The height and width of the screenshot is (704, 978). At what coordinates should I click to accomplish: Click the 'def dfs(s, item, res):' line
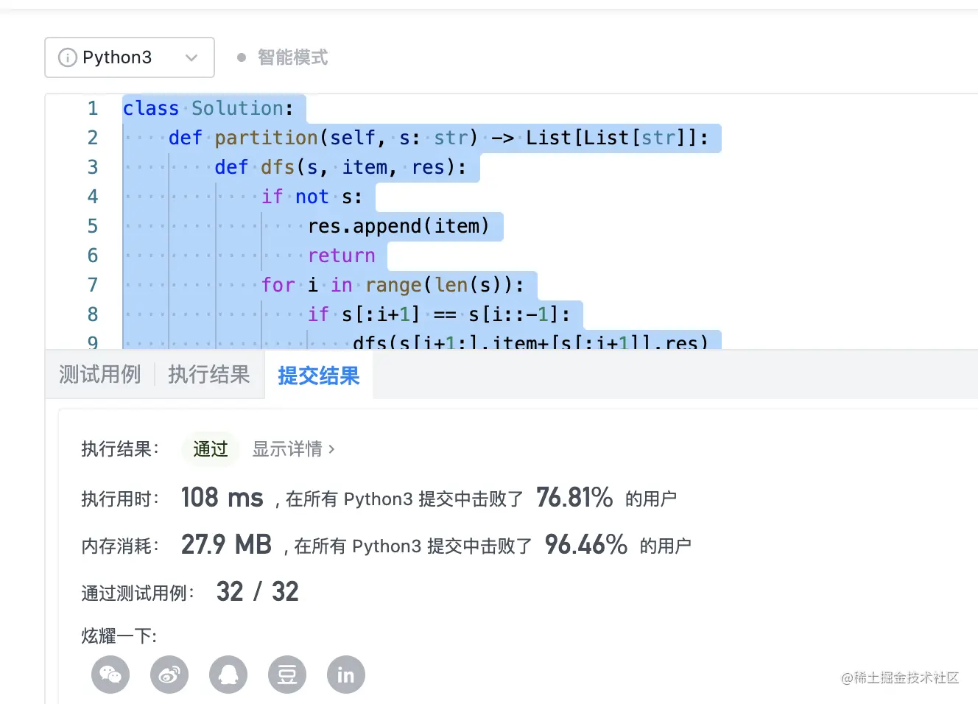point(340,167)
